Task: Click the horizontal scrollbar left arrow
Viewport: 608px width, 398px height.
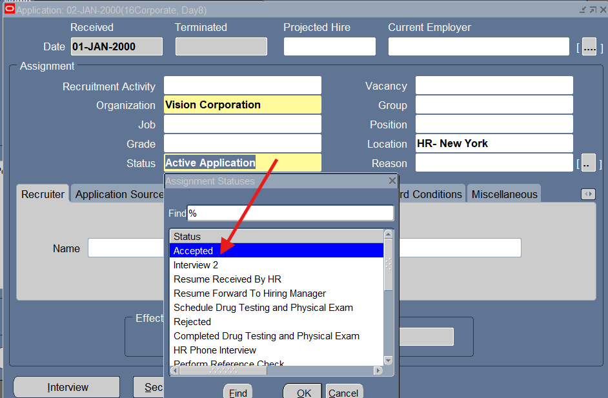Action: tap(174, 370)
